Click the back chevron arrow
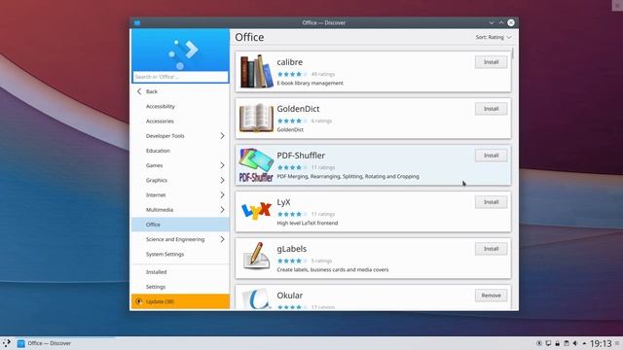The height and width of the screenshot is (350, 623). 139,91
